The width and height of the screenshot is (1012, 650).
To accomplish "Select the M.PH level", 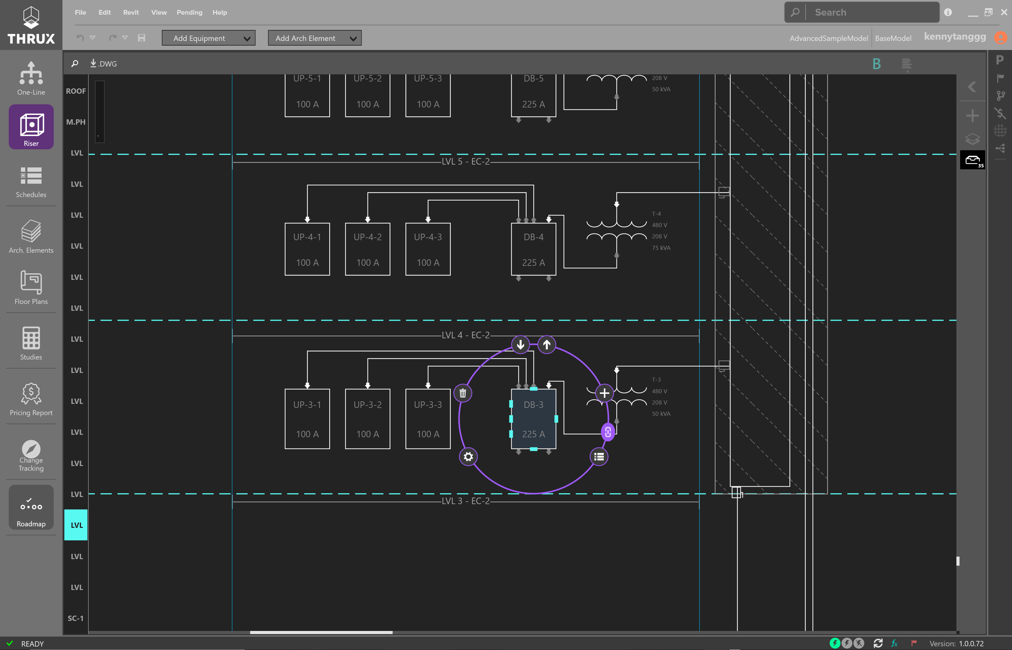I will click(x=76, y=122).
